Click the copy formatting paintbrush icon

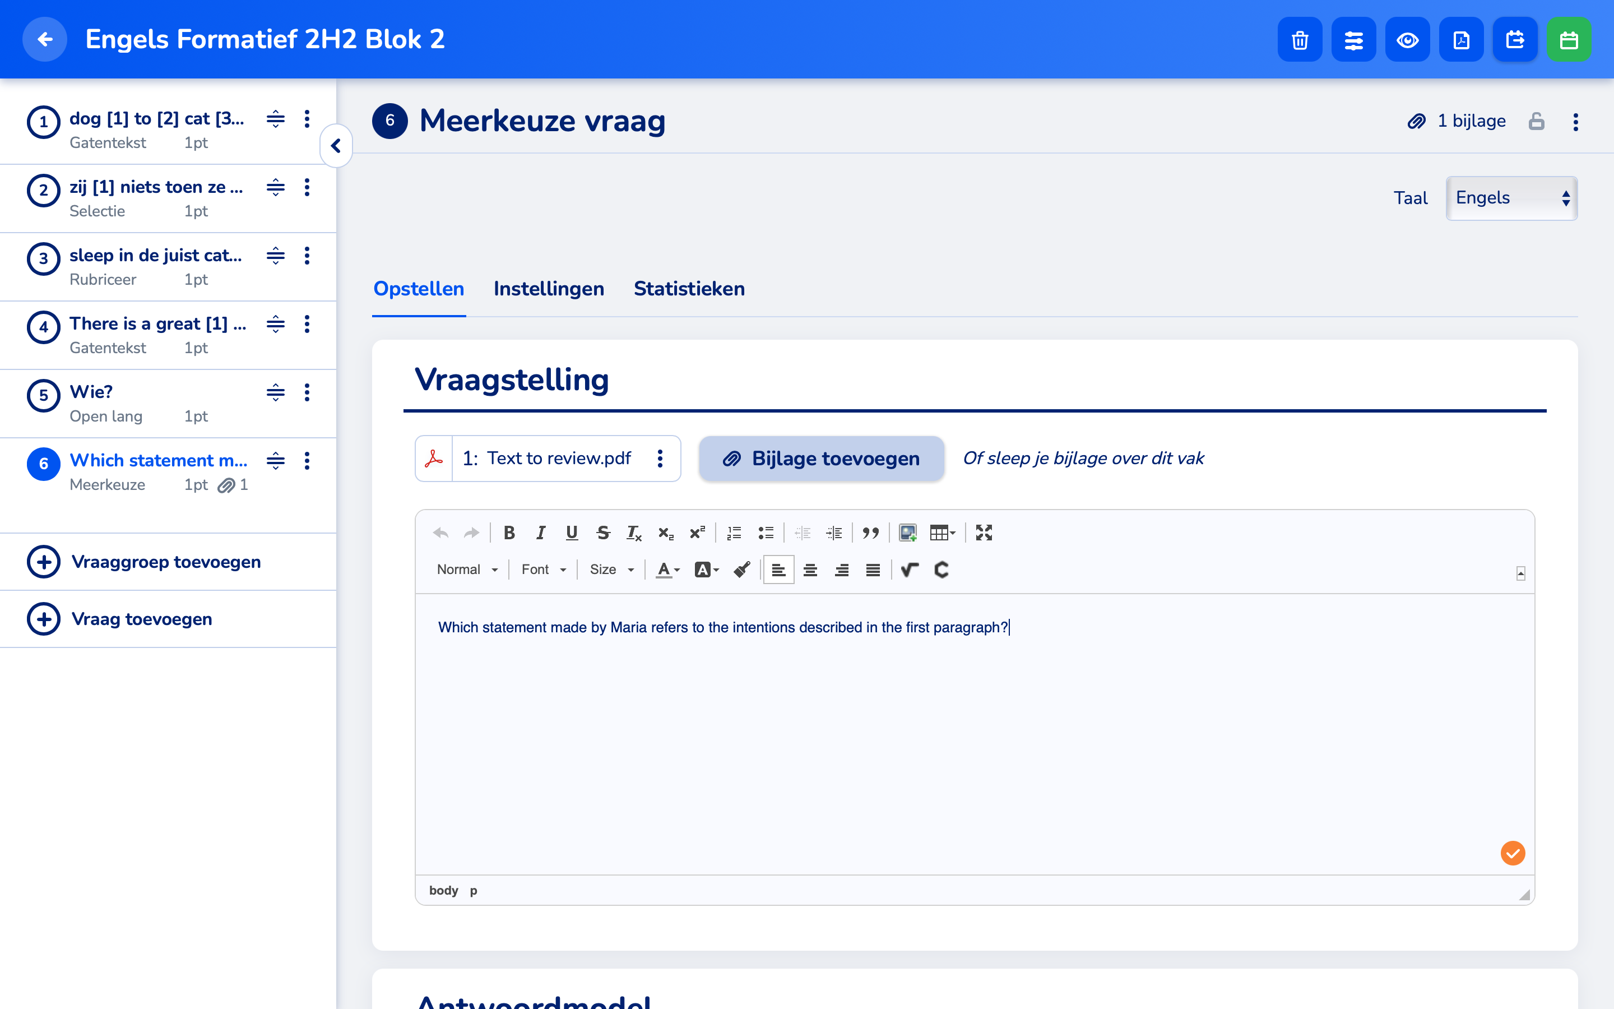pyautogui.click(x=741, y=569)
